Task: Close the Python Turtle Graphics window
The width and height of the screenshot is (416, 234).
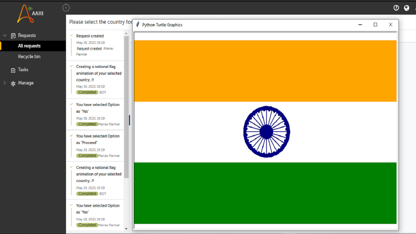Action: (391, 25)
